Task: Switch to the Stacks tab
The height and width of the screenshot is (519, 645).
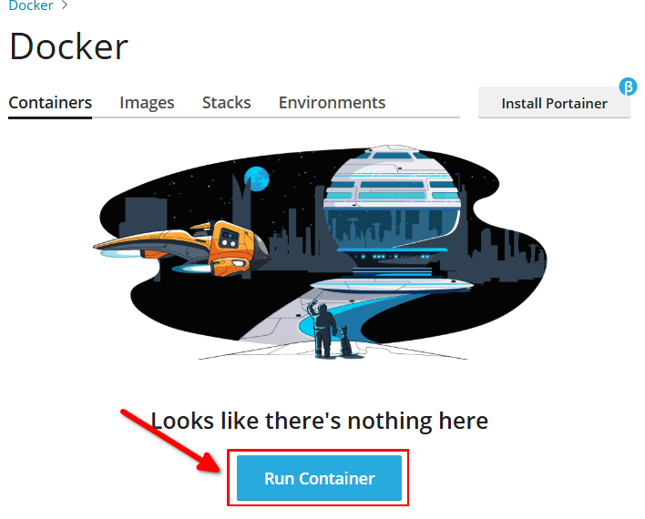Action: pyautogui.click(x=226, y=102)
